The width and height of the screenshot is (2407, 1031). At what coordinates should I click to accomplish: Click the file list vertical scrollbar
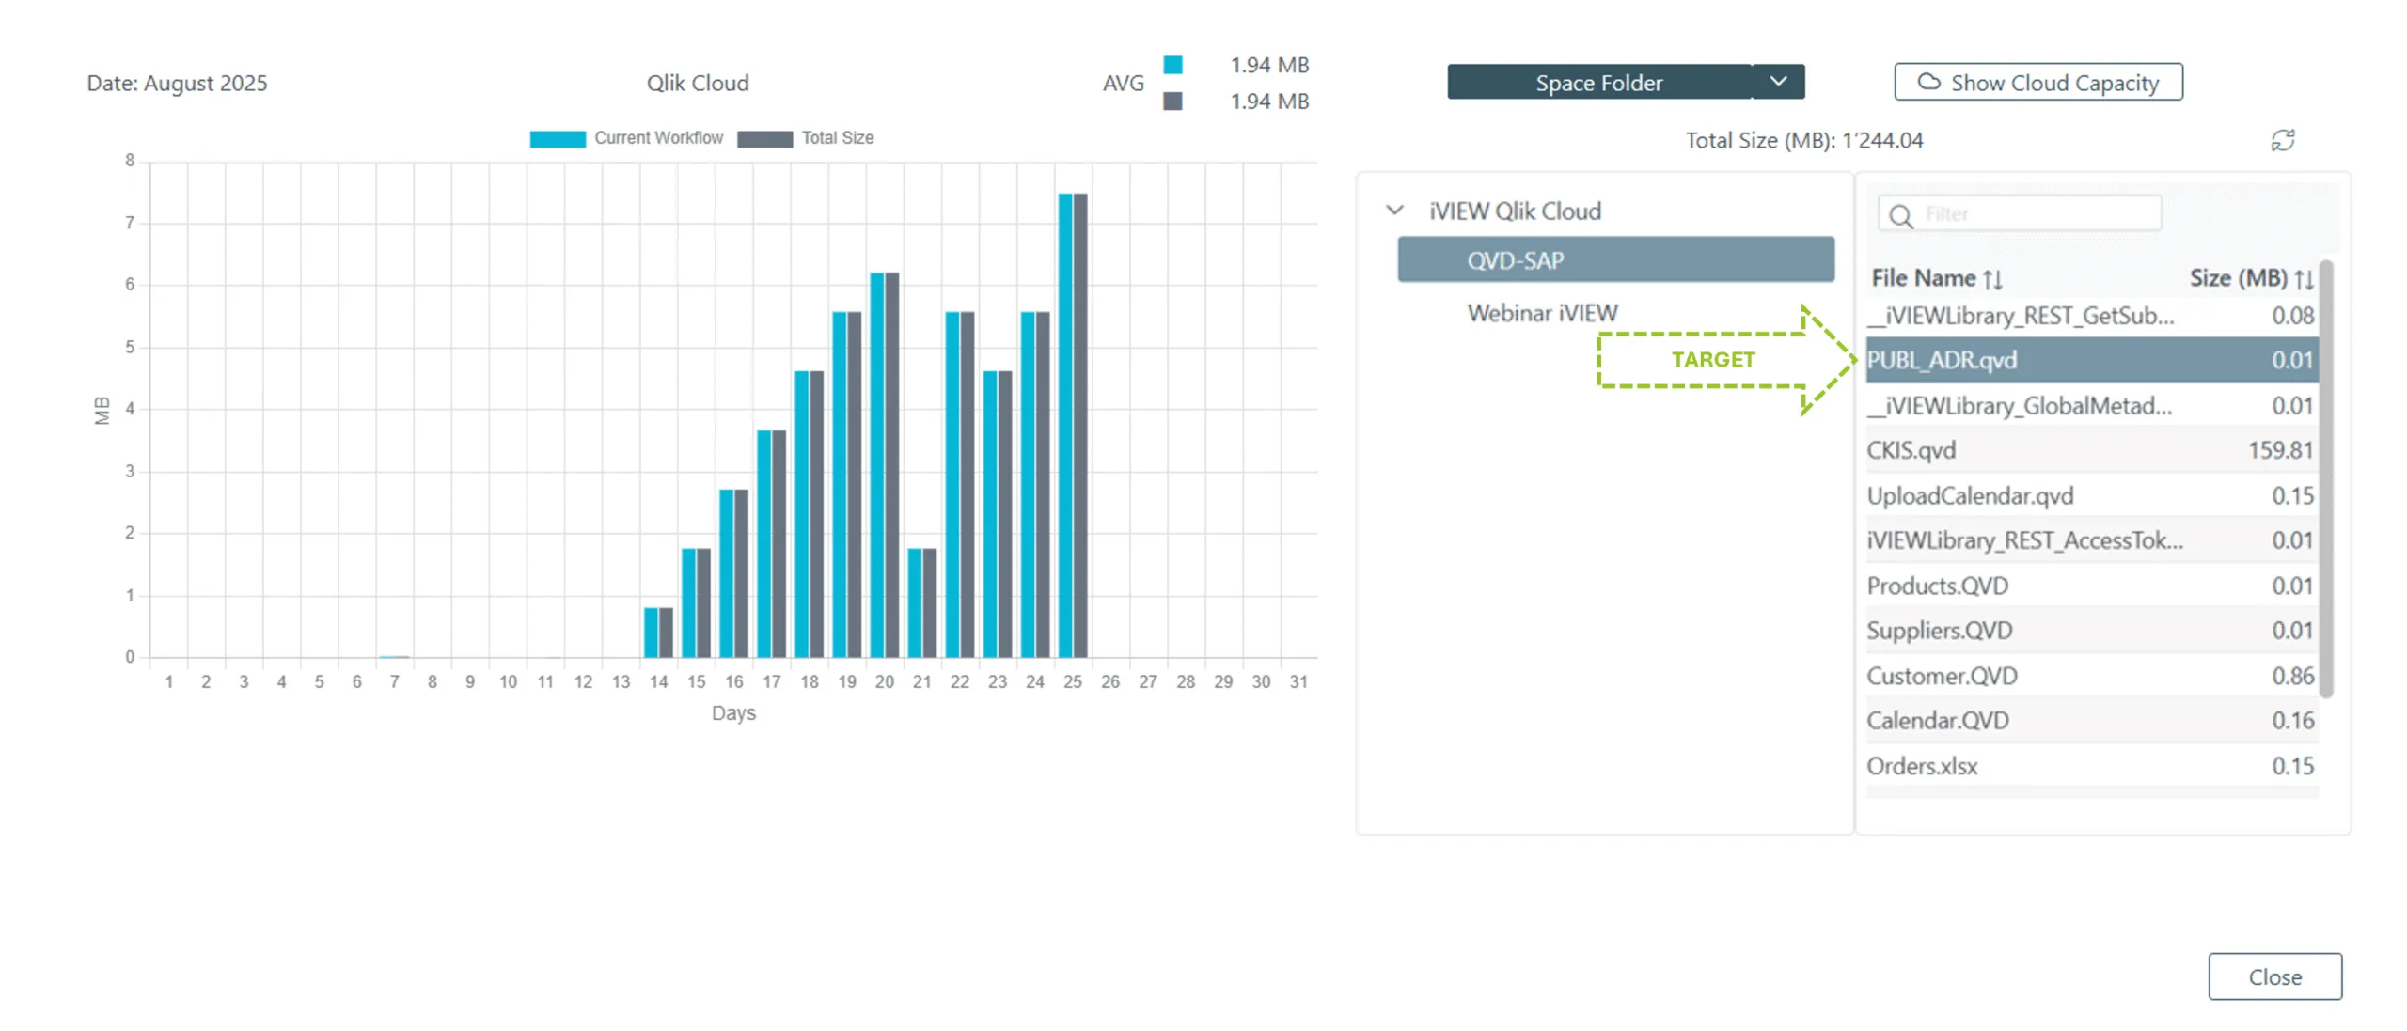pyautogui.click(x=2325, y=479)
